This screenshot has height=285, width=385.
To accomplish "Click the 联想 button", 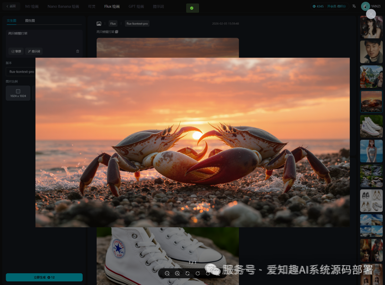I will point(16,51).
